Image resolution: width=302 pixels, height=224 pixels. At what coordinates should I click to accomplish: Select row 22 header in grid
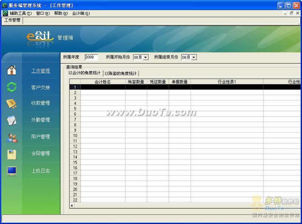75,200
